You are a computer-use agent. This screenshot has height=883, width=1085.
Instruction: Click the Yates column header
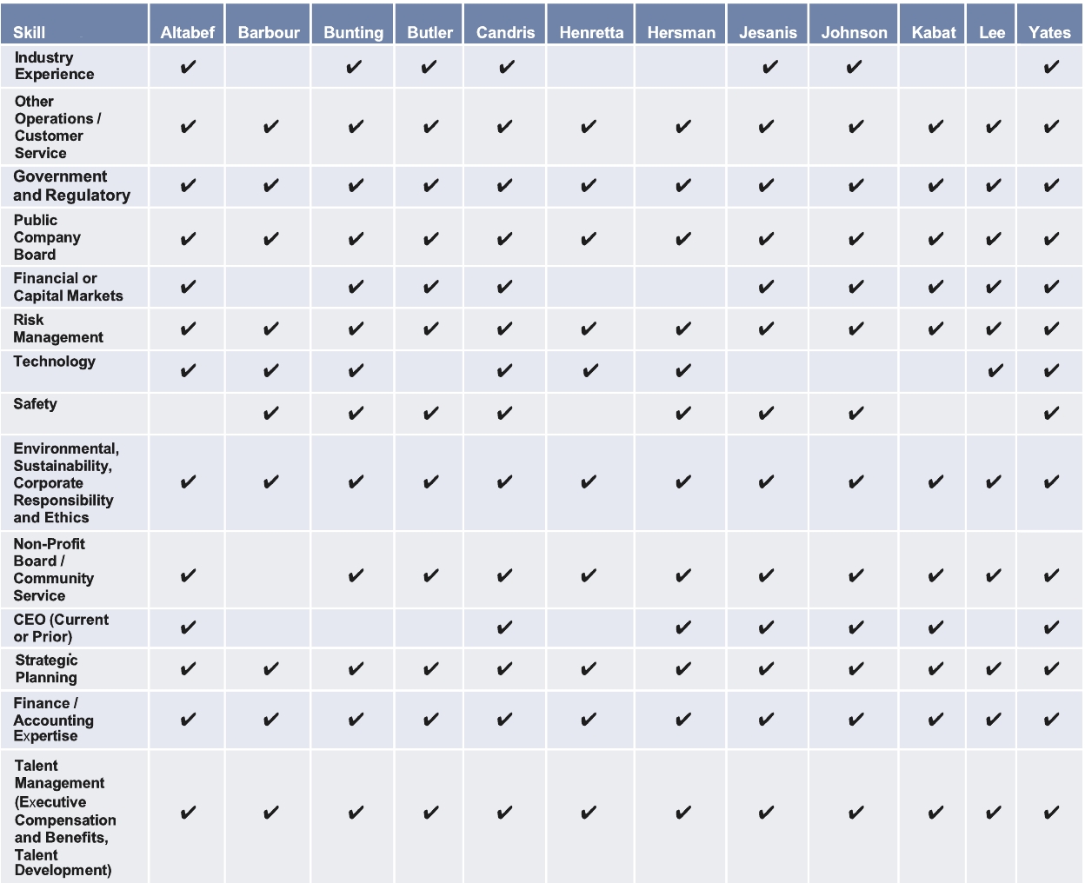click(x=1049, y=32)
